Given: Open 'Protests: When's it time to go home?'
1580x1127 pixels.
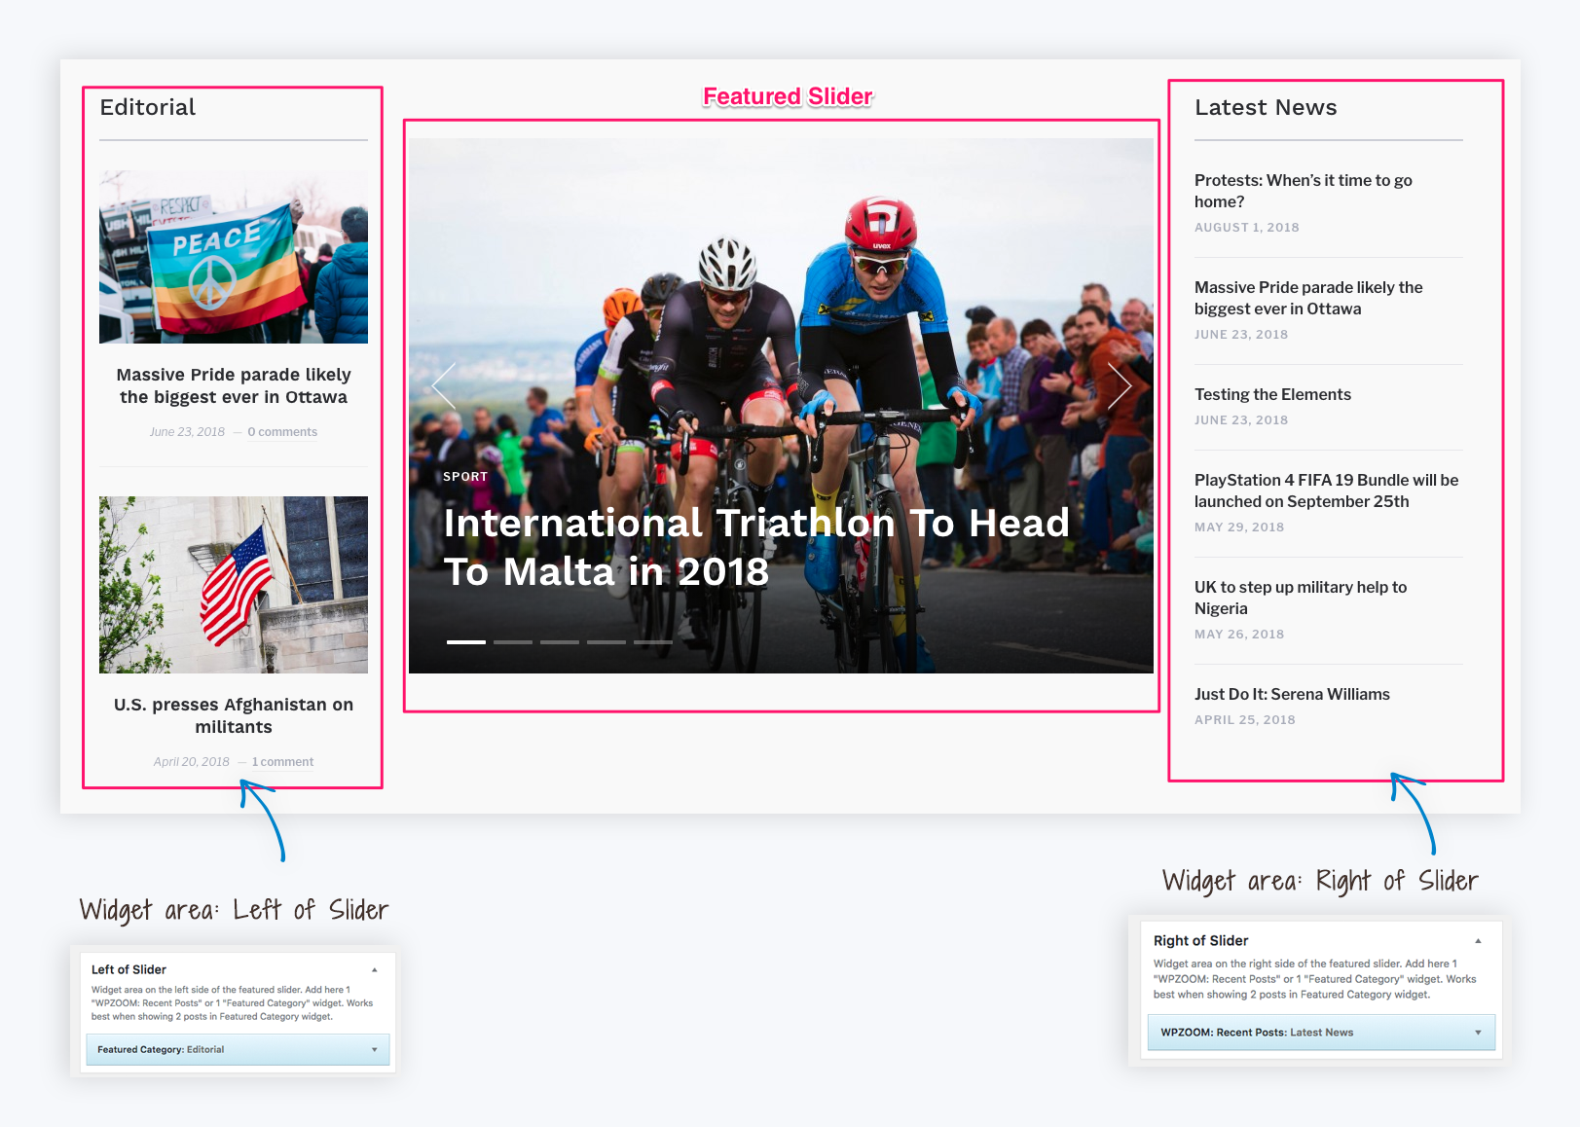Looking at the screenshot, I should (1303, 191).
